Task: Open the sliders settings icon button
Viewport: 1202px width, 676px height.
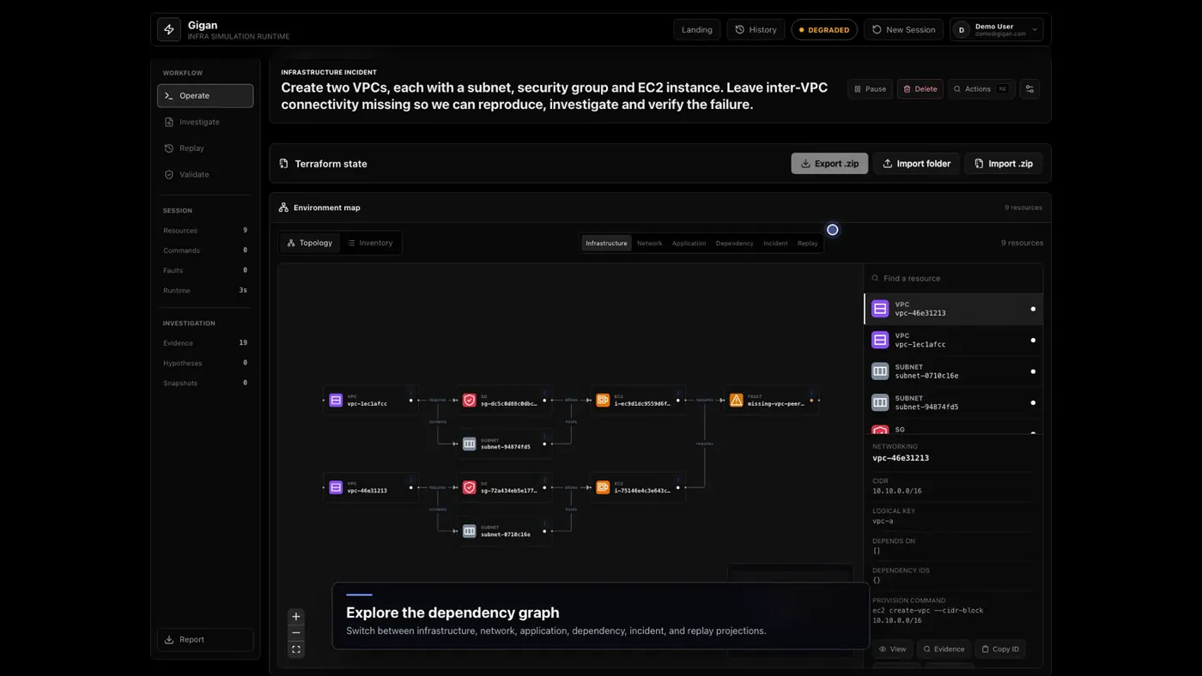Action: (1029, 89)
